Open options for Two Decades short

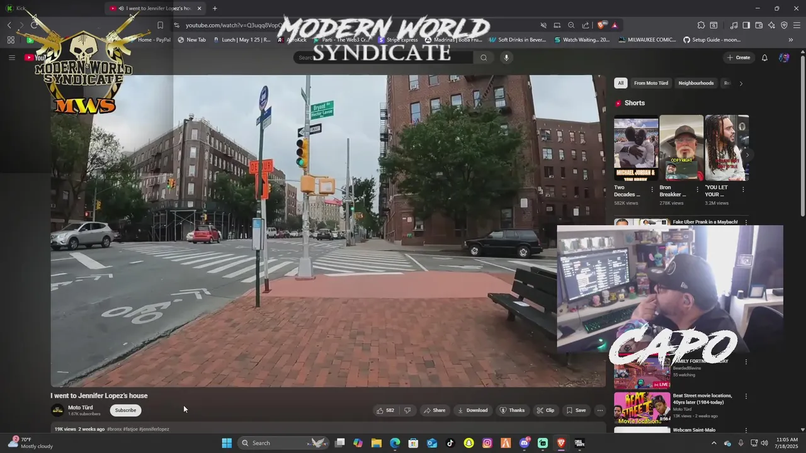[652, 189]
